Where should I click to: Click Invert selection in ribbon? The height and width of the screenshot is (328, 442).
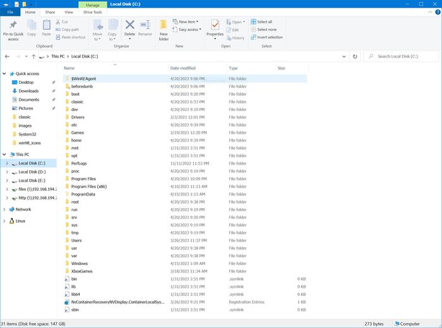point(266,37)
